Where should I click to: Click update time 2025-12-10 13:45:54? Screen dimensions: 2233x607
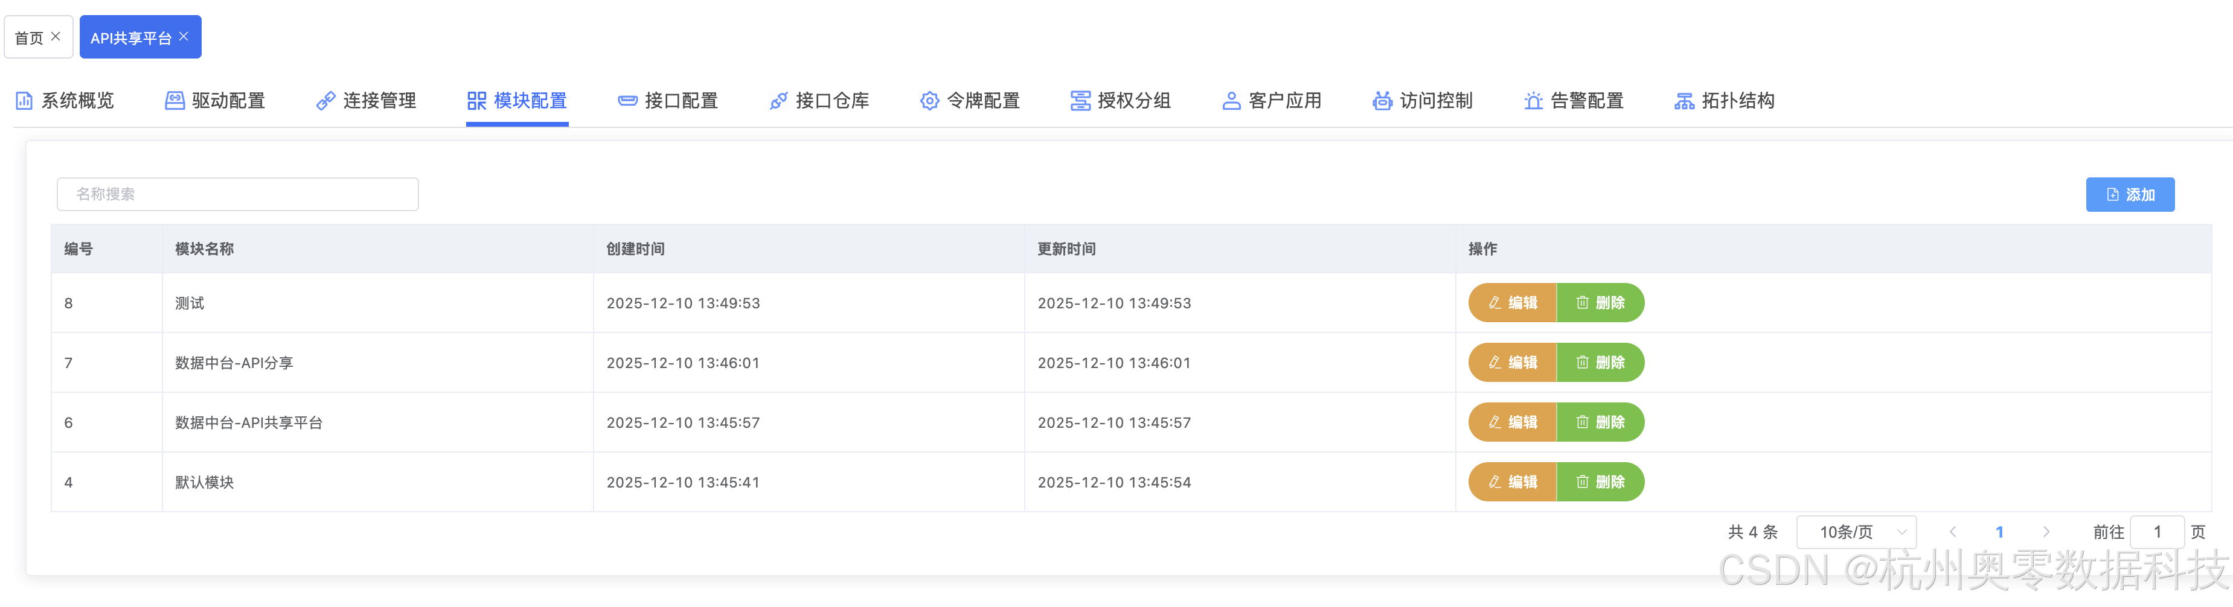click(x=1114, y=482)
